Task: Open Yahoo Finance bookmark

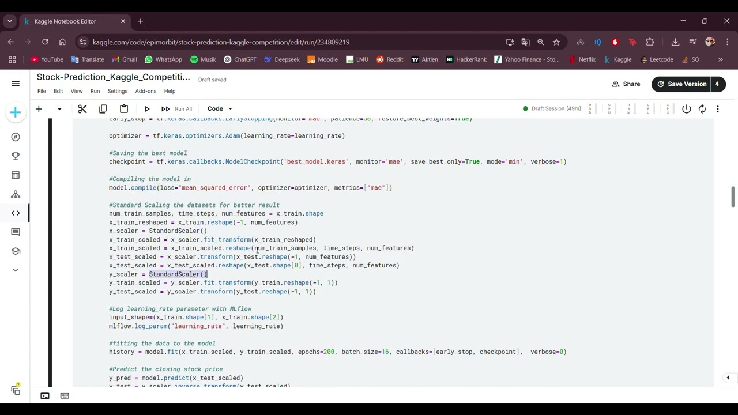Action: pyautogui.click(x=527, y=59)
